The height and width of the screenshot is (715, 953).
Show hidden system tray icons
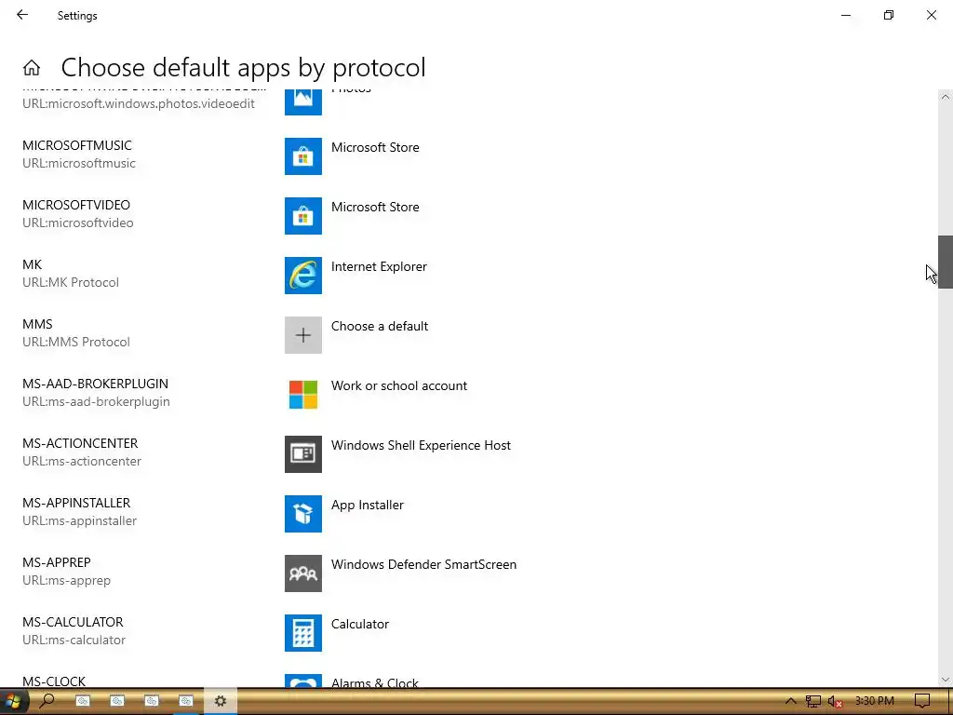click(791, 701)
